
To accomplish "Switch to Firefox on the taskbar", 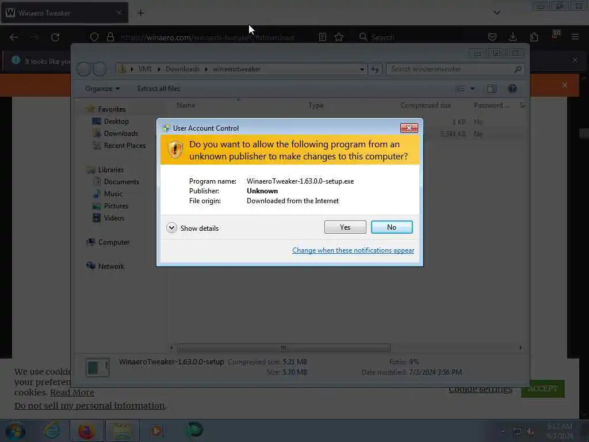I will (x=86, y=430).
